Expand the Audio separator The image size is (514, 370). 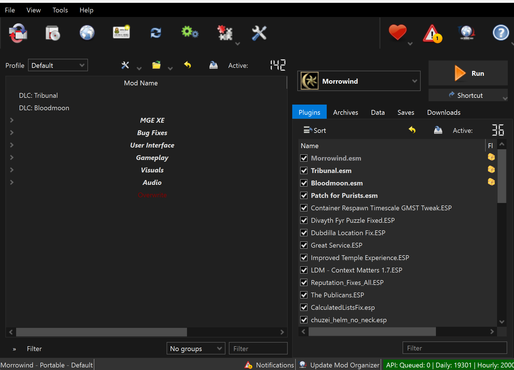pyautogui.click(x=12, y=182)
